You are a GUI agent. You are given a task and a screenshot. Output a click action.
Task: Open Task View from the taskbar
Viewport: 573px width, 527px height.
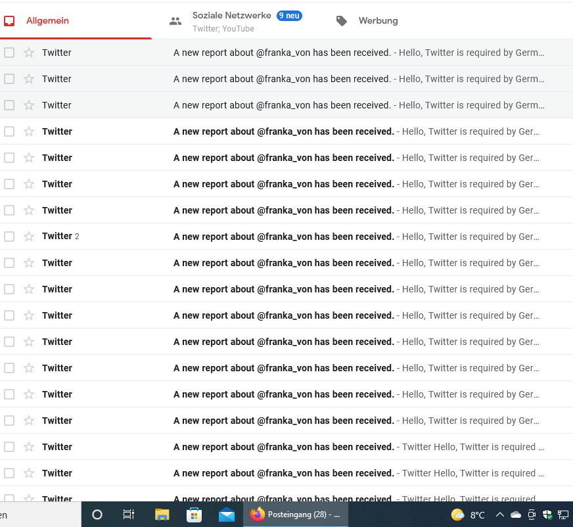[x=129, y=515]
